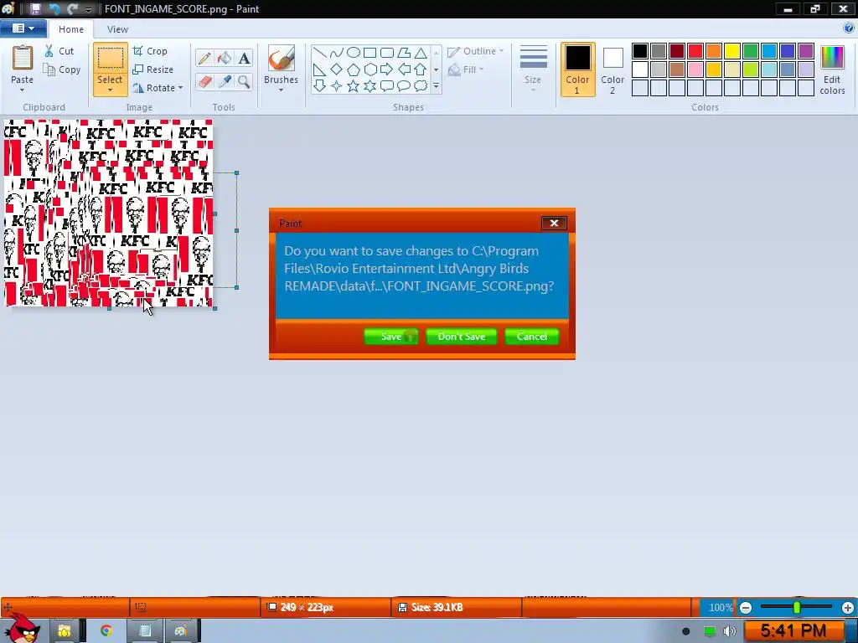Switch to the View tab

pos(117,29)
